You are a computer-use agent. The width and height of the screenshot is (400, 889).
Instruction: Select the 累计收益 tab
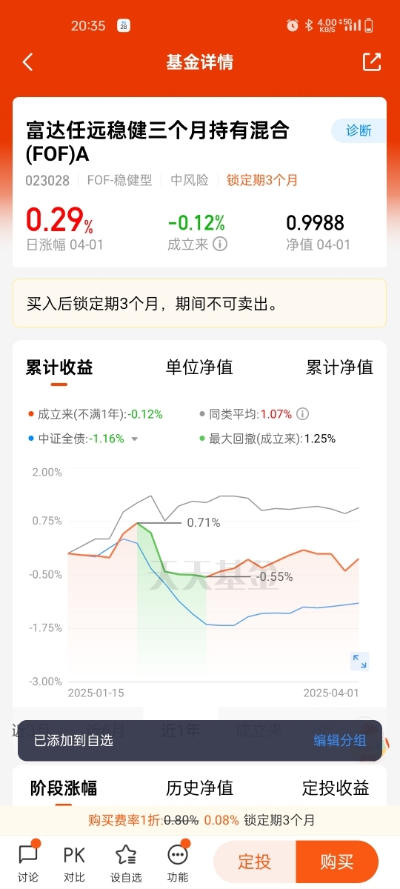click(59, 367)
